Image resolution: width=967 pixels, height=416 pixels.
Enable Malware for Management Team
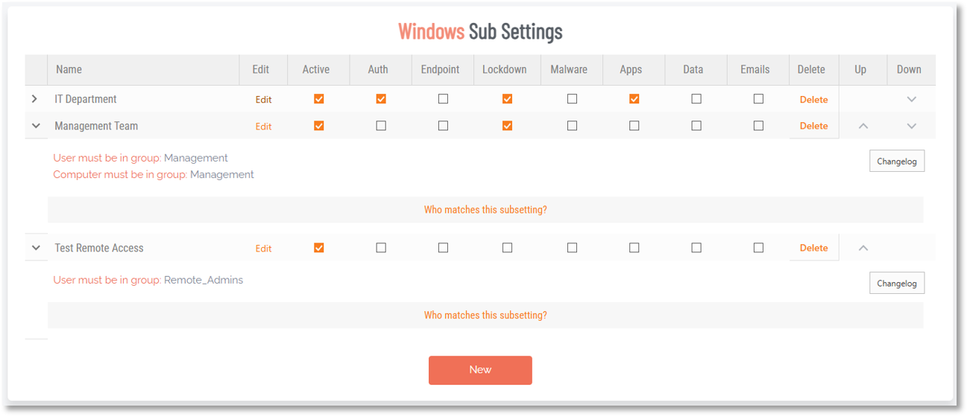tap(572, 126)
